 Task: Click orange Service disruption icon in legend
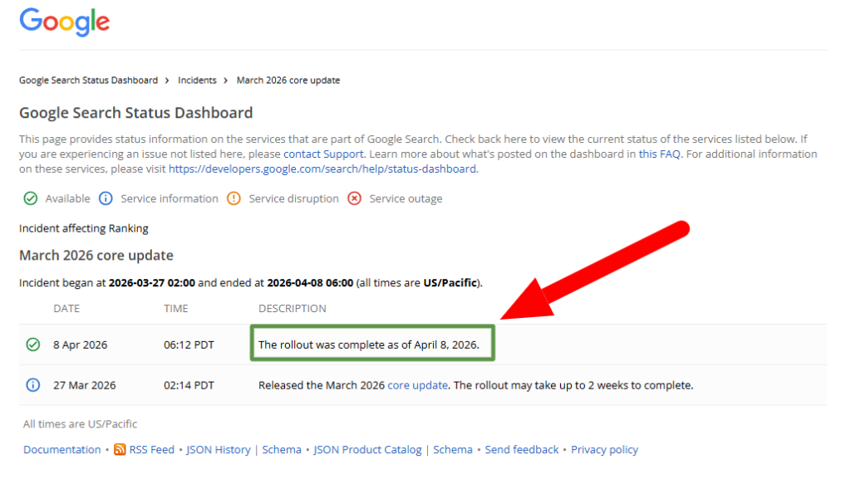pyautogui.click(x=234, y=198)
